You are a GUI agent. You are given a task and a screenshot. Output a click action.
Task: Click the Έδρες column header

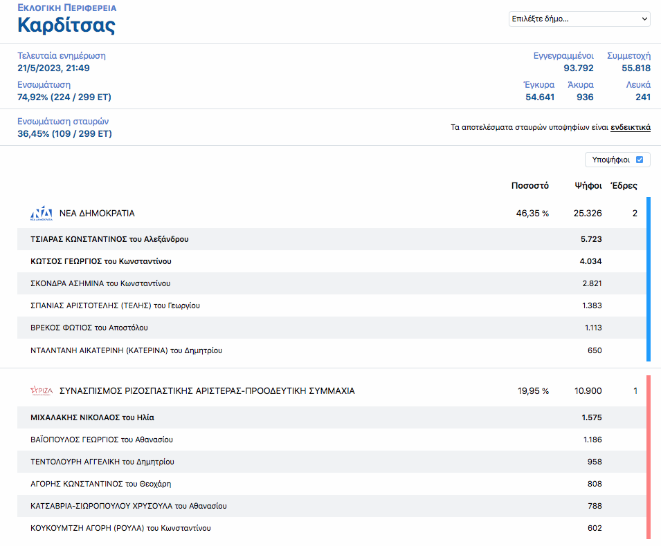[624, 185]
